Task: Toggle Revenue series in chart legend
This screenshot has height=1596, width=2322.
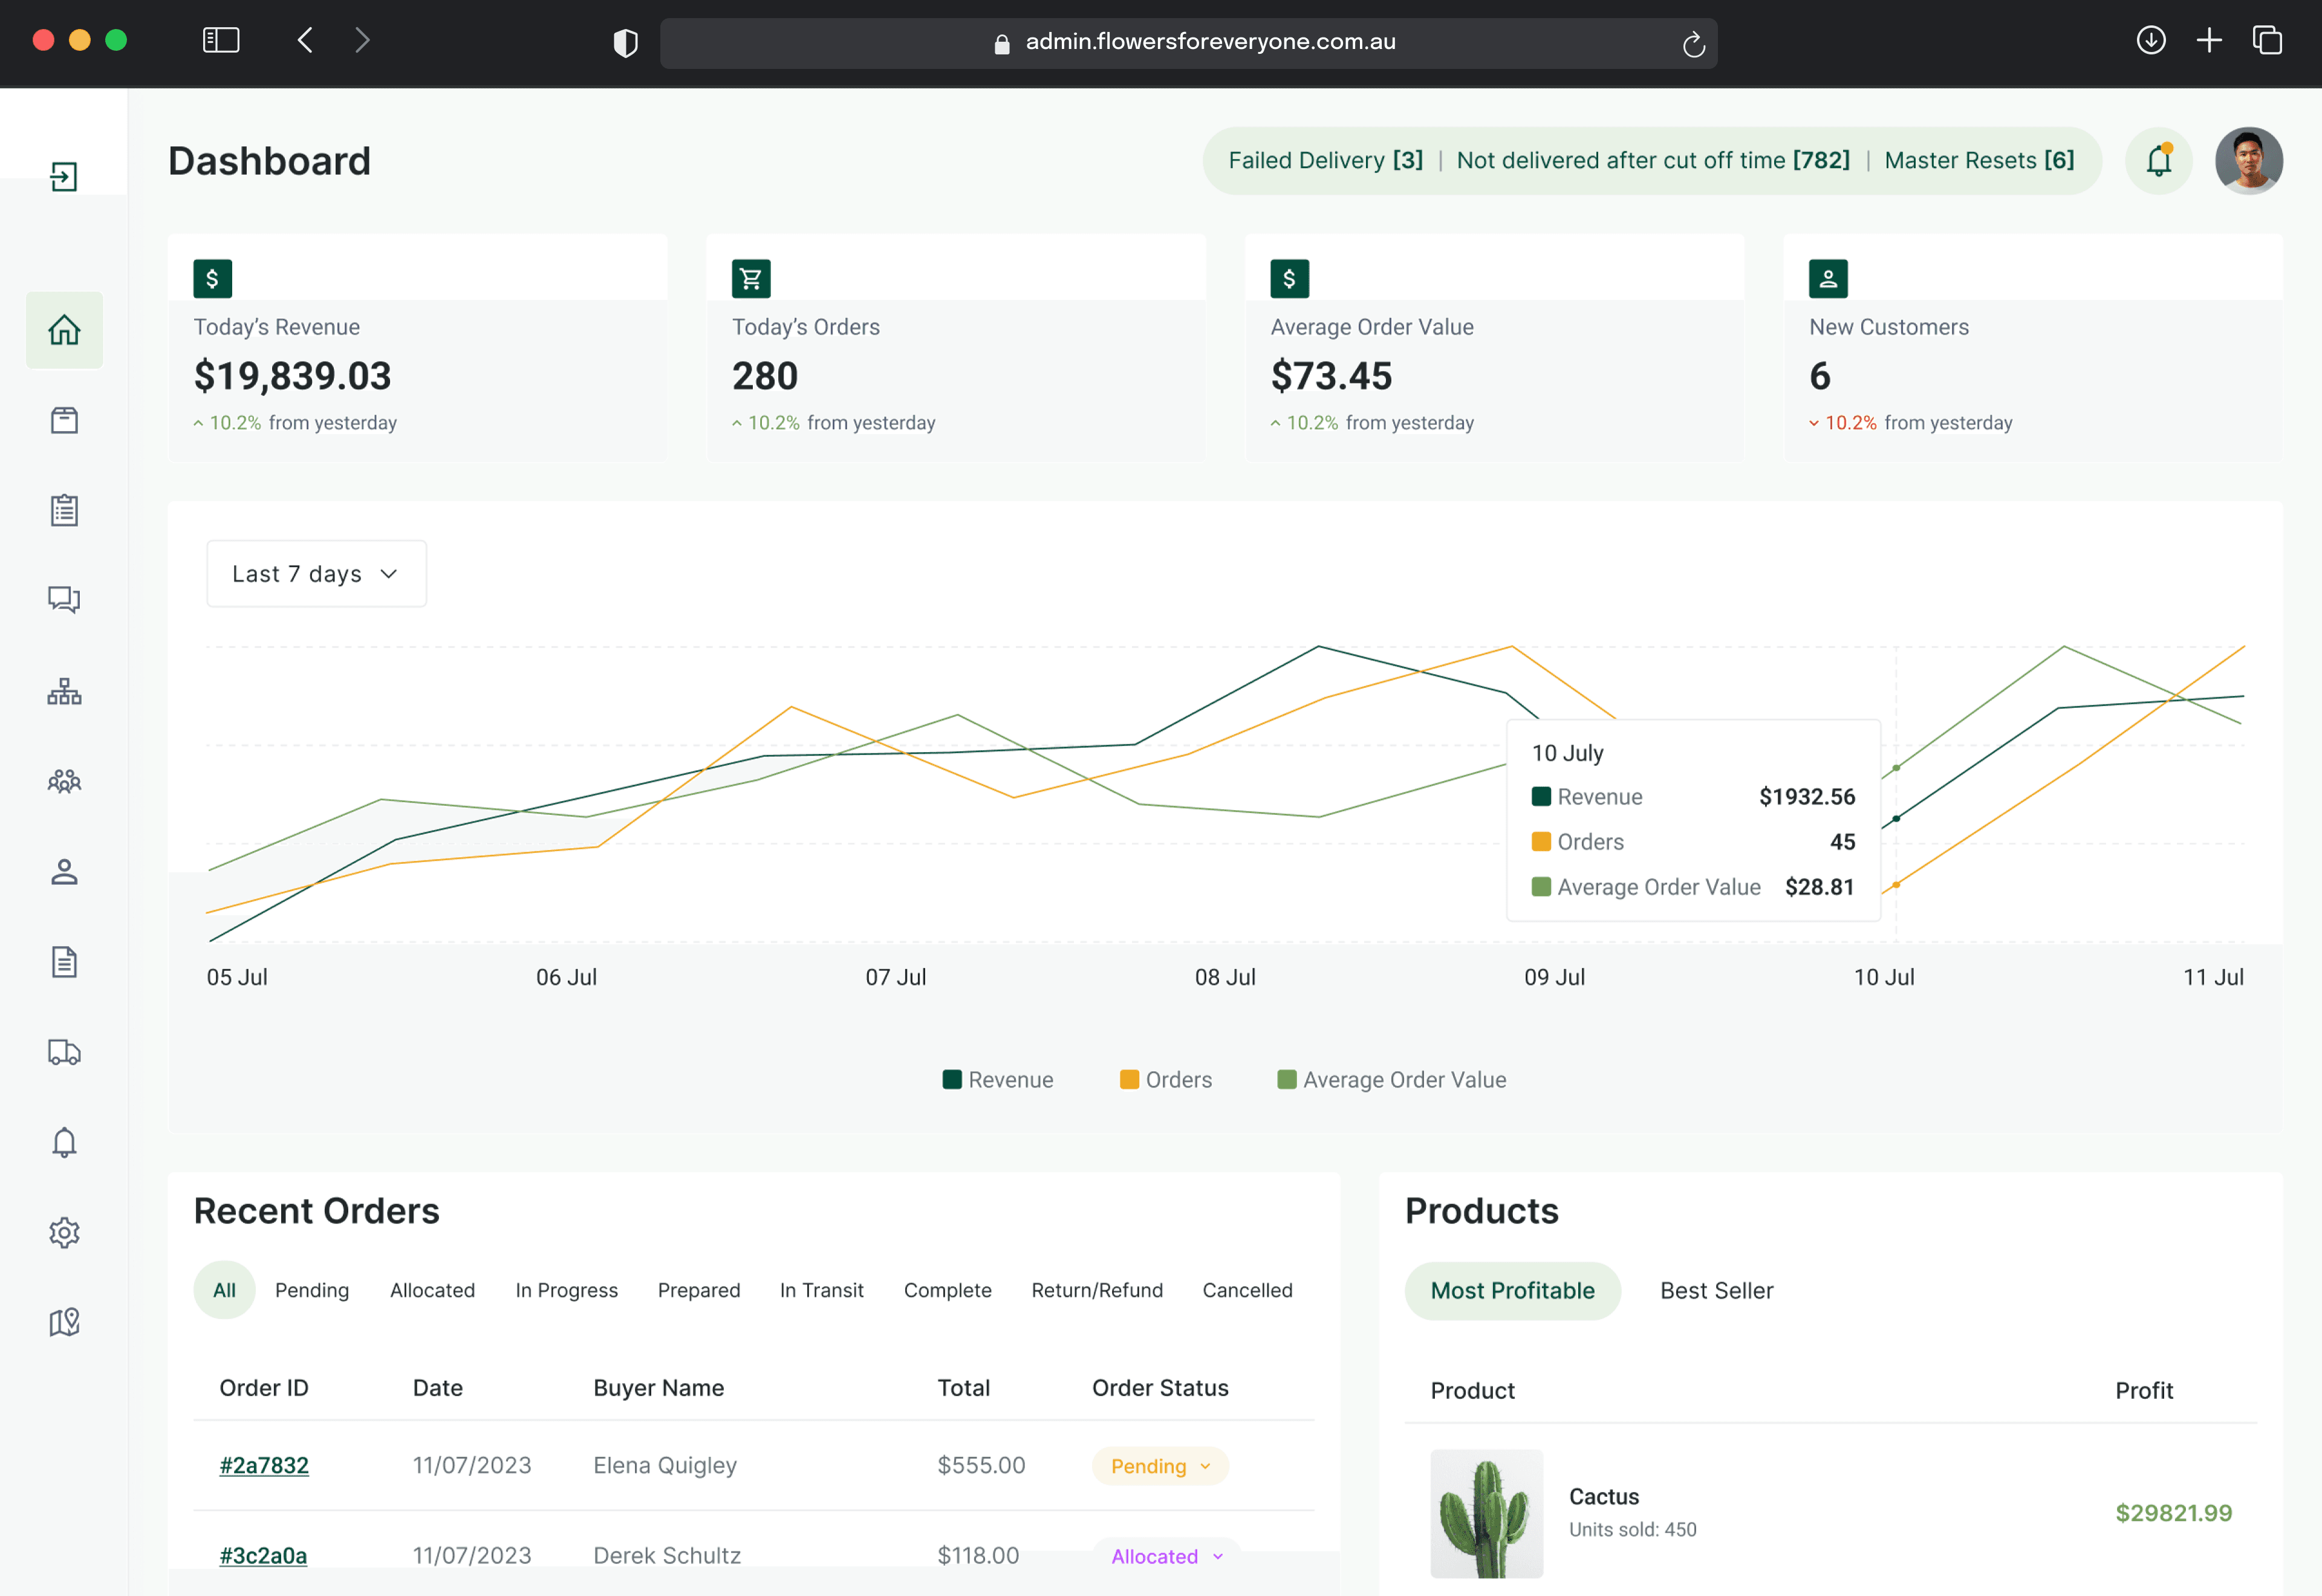Action: coord(998,1080)
